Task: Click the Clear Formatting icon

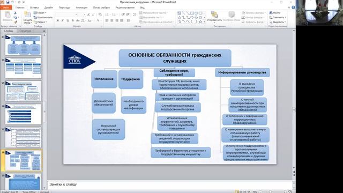Action: pos(100,14)
